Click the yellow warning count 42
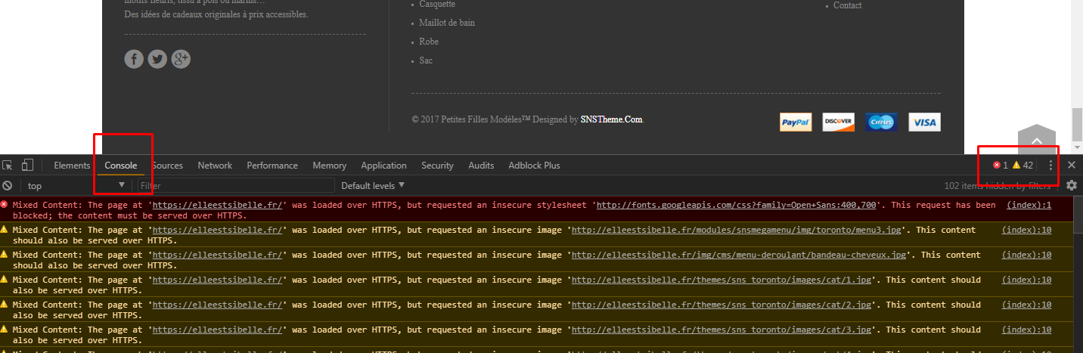The image size is (1083, 353). 1022,165
